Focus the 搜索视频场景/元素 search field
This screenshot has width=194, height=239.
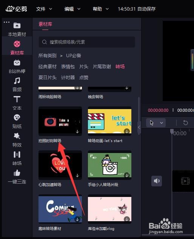87,42
